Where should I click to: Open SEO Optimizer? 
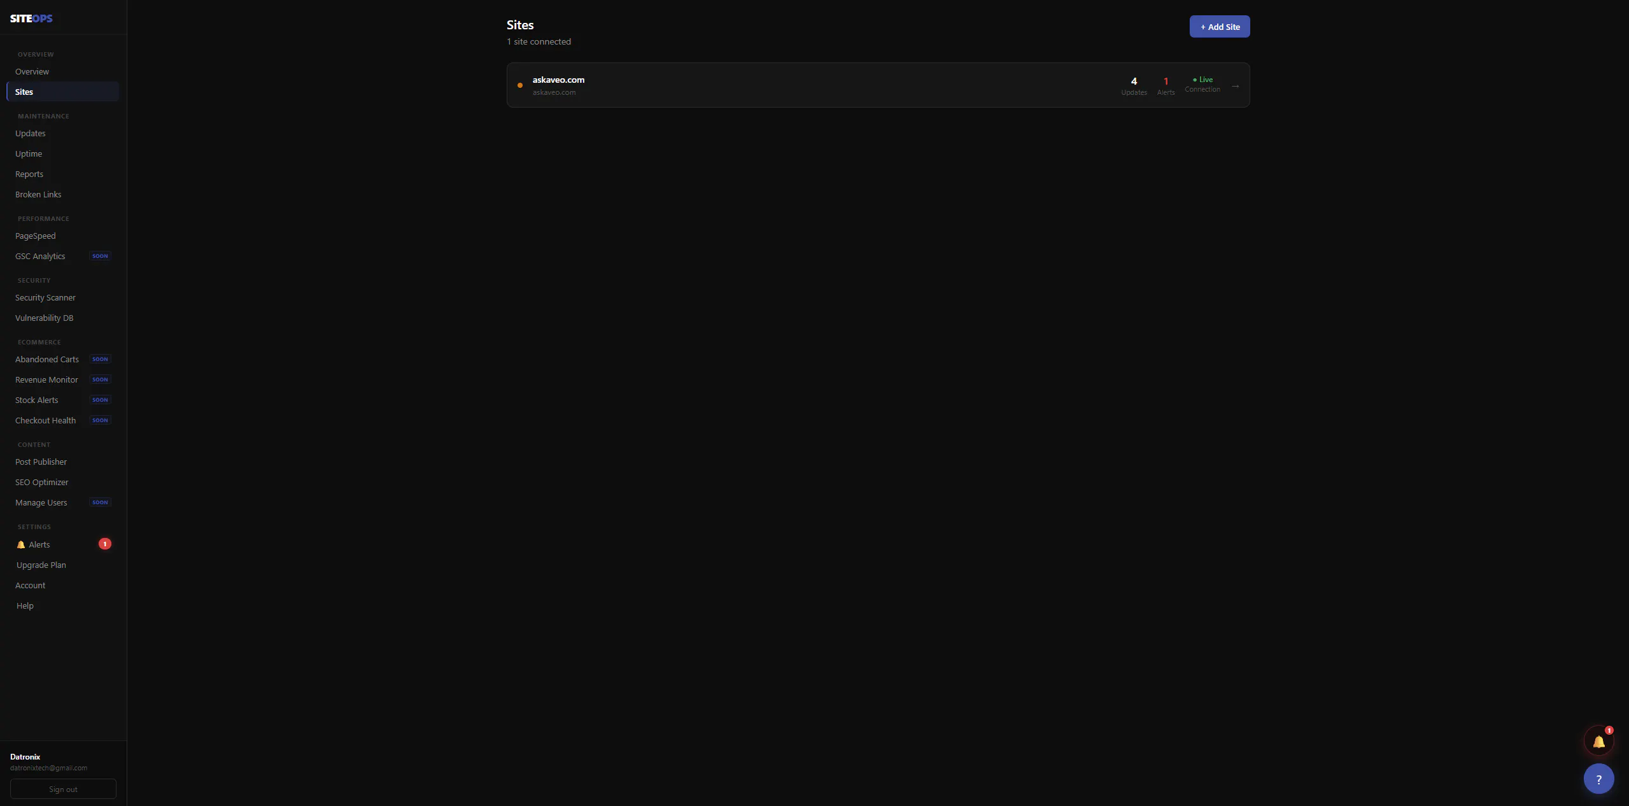coord(62,482)
